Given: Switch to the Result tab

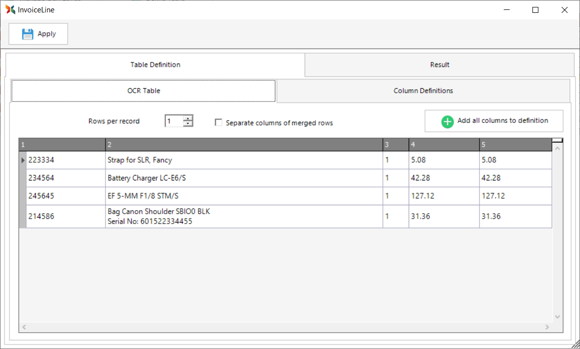Looking at the screenshot, I should click(x=439, y=65).
